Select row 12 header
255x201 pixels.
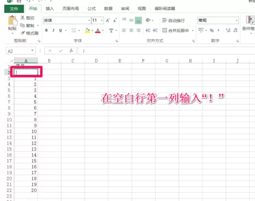point(9,132)
